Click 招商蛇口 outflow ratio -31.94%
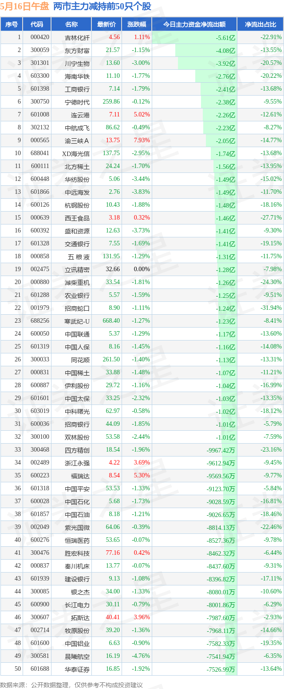The height and width of the screenshot is (689, 284). point(271,308)
